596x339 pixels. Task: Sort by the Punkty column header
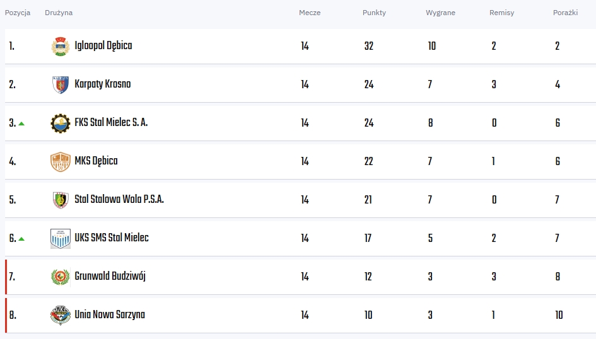coord(374,13)
